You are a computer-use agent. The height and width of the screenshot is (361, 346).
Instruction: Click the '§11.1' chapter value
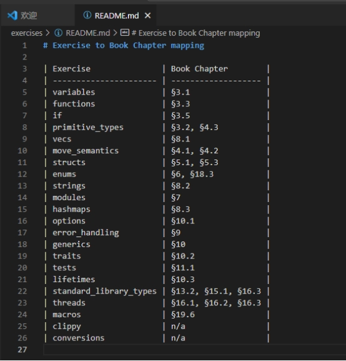point(183,268)
